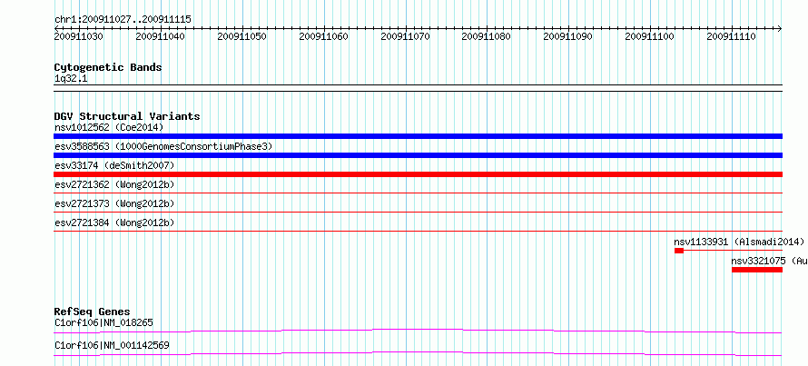Open the nsv1133931 (Alsmadi2014) label
This screenshot has width=808, height=366.
739,242
